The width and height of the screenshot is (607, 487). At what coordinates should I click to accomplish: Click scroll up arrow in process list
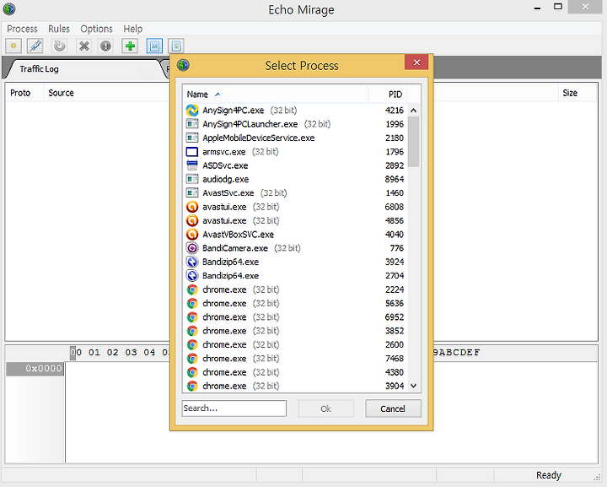click(413, 111)
